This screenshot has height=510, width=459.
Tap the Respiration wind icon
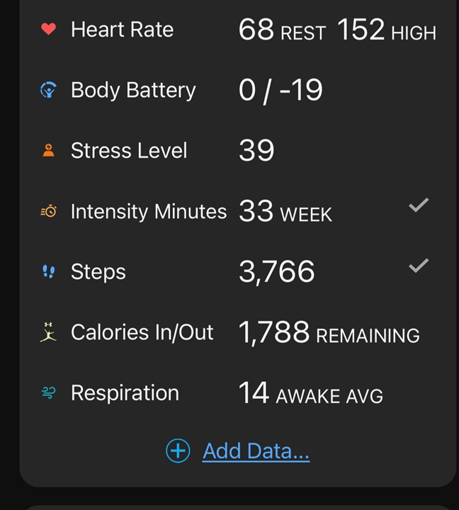(x=48, y=392)
